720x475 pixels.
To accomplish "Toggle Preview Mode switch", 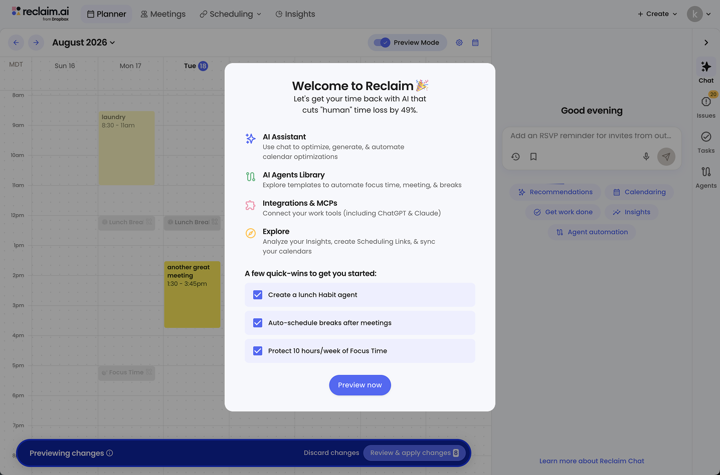I will pyautogui.click(x=382, y=43).
